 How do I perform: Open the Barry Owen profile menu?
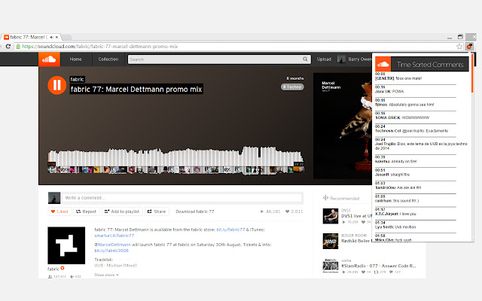(x=355, y=59)
